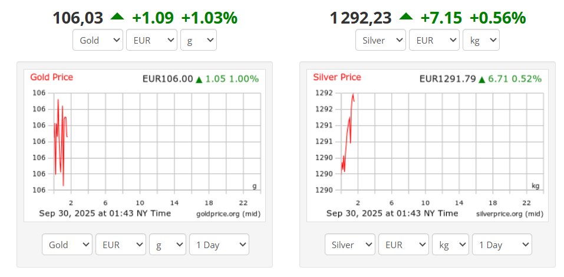The width and height of the screenshot is (564, 277).
Task: Expand the g unit selector below gold chart
Action: 168,245
